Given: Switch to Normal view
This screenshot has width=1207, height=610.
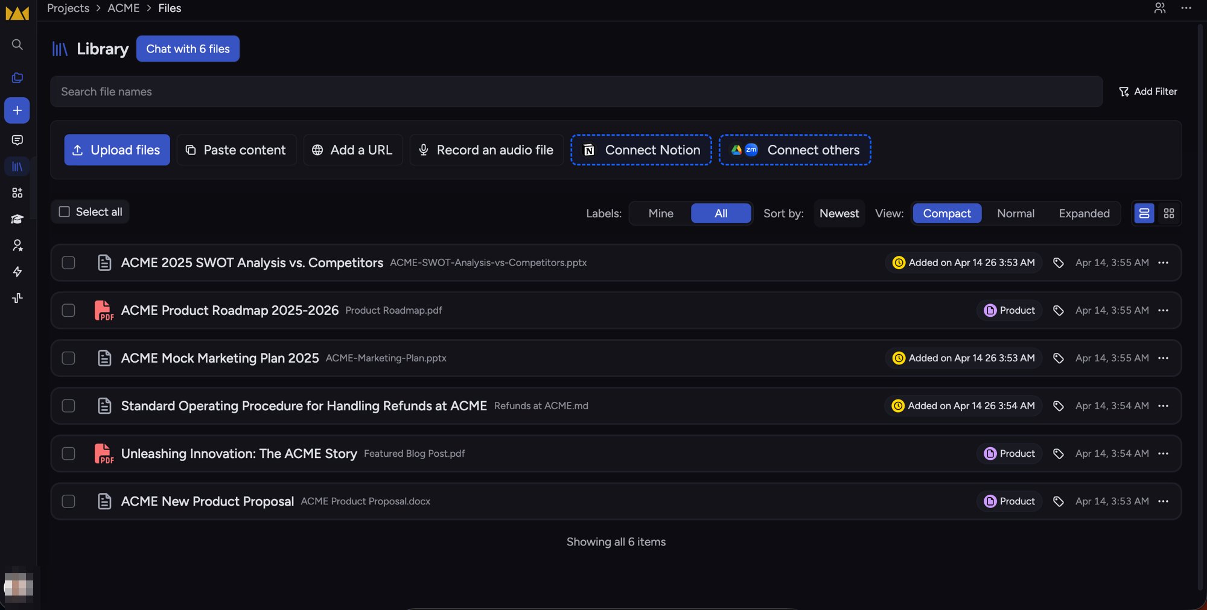Looking at the screenshot, I should [1016, 214].
